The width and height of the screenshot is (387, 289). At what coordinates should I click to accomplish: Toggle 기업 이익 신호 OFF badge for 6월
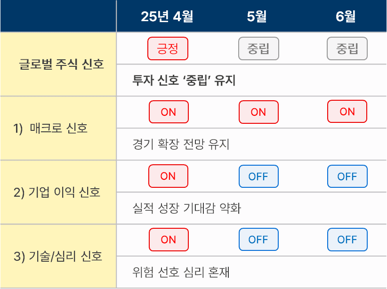coord(347,176)
